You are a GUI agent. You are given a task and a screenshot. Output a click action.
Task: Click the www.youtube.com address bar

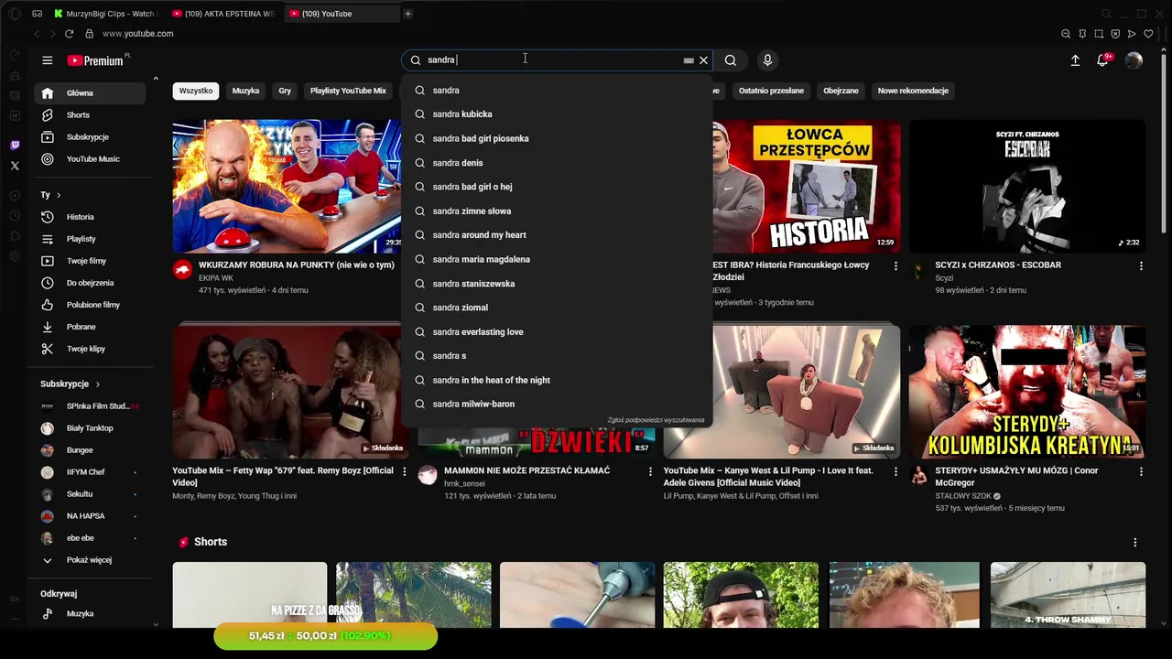(x=137, y=34)
